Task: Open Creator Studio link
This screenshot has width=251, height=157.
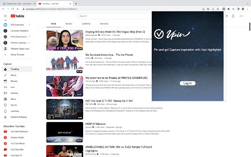Action: tap(17, 137)
